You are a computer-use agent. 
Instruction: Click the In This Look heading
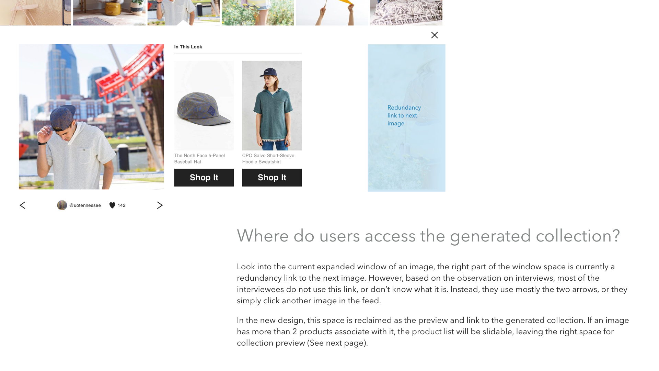click(188, 47)
